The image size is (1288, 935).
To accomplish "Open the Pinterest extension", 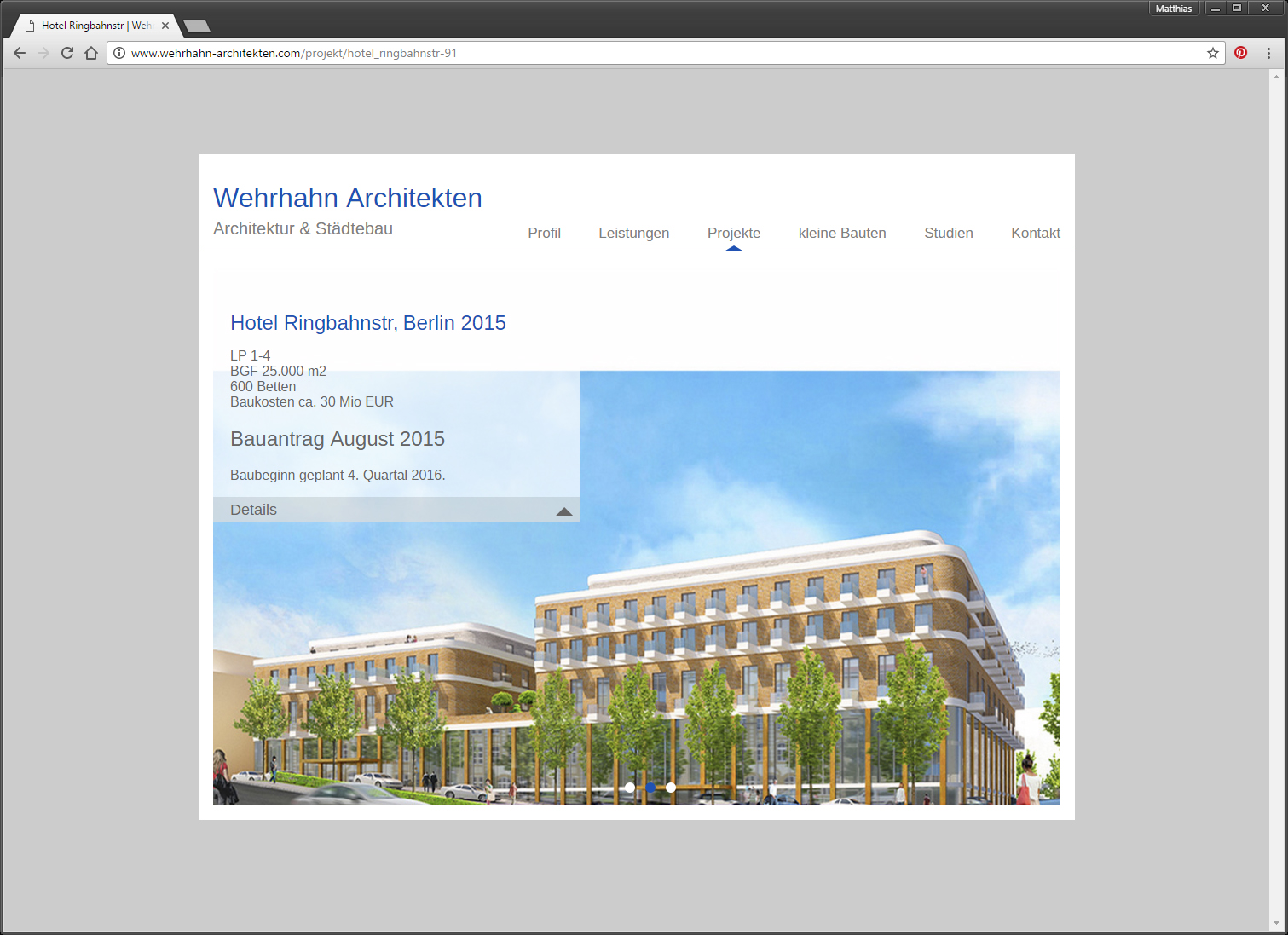I will click(x=1240, y=53).
